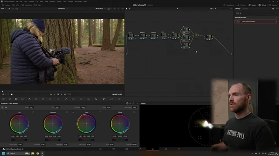Screen dimensions: 279x156
Task: Open the flag color dropdown in viewer toolbar
Action: (x=111, y=9)
